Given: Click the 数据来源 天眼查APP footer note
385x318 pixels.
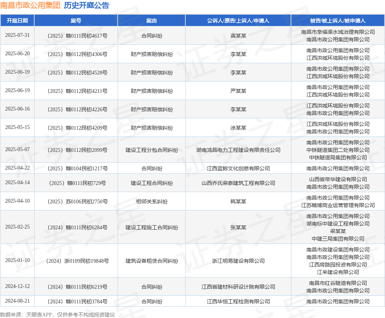Looking at the screenshot, I should tap(58, 315).
